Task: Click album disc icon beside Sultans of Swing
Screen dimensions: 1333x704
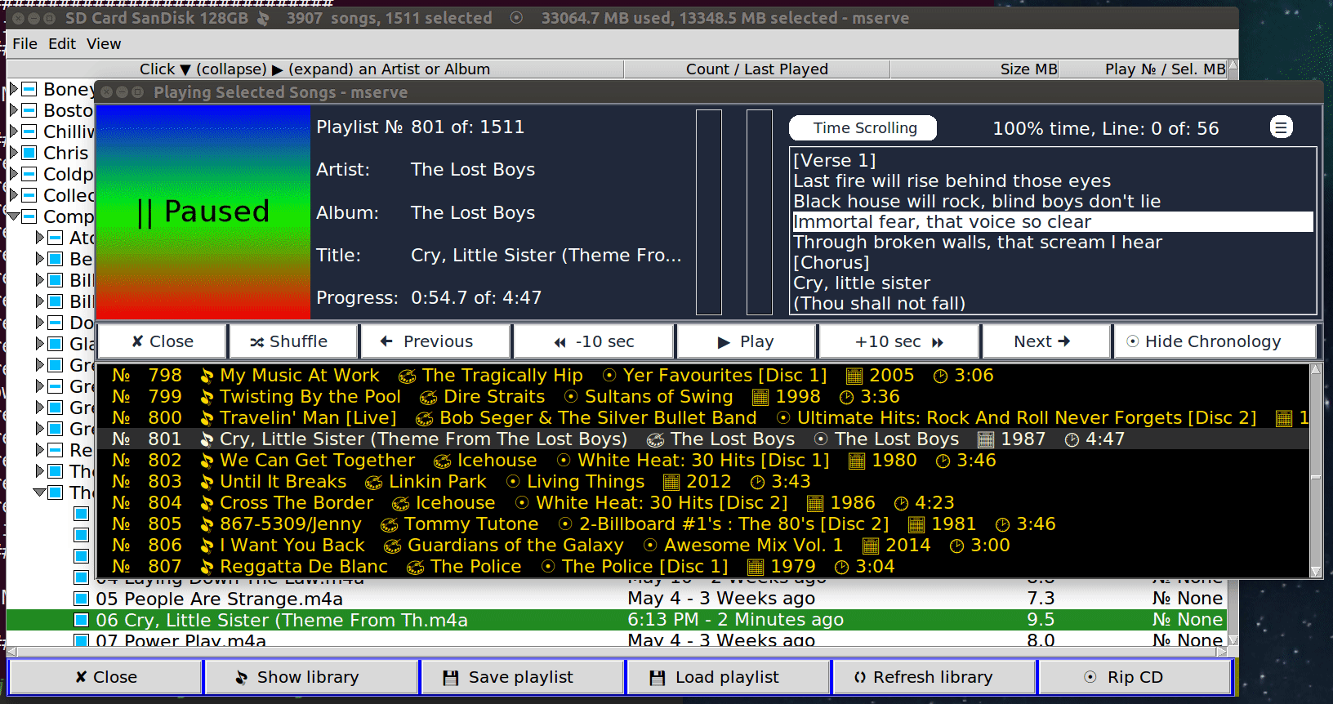Action: point(571,397)
